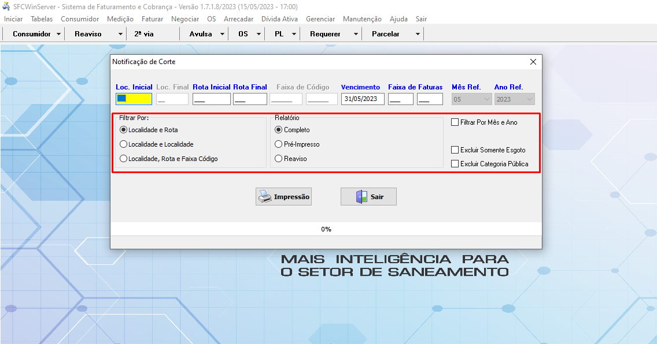Toggle Excluir Categoria Pública checkbox
Screen dimensions: 657x344
(455, 164)
